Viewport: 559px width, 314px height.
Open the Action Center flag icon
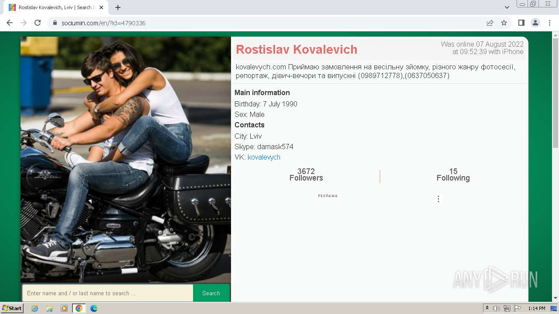click(x=518, y=308)
